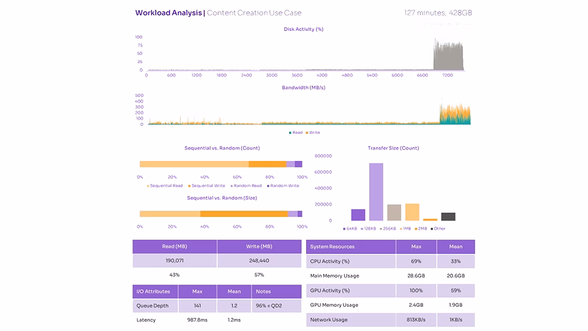The image size is (588, 331).
Task: Click the CPU Activity max "69%"
Action: coord(416,261)
